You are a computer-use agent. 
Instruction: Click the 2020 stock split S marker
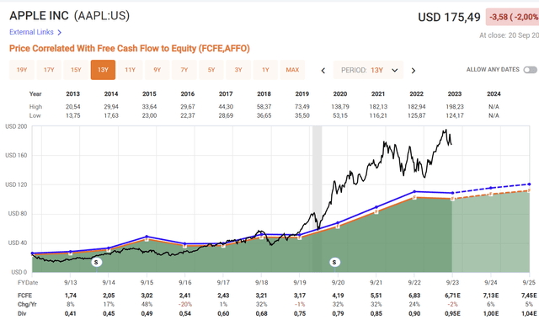tap(335, 262)
